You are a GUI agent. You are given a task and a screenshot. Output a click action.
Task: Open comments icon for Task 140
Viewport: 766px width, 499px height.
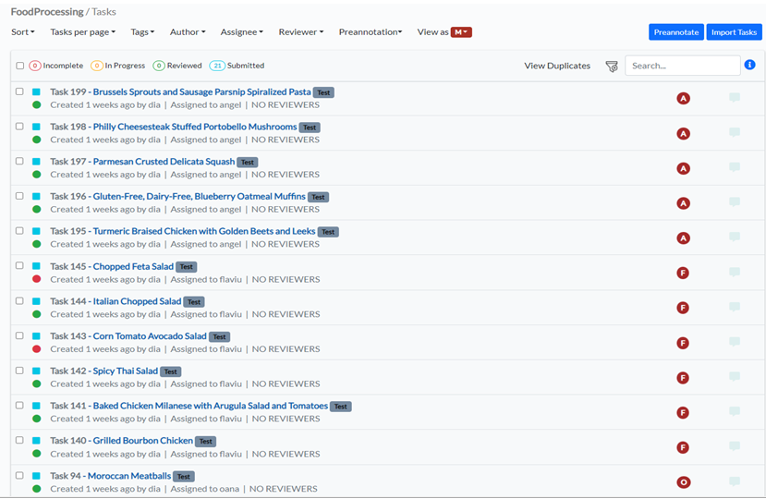(735, 446)
